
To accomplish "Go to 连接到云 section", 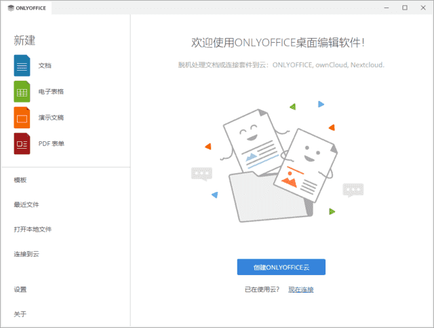I will tap(26, 254).
